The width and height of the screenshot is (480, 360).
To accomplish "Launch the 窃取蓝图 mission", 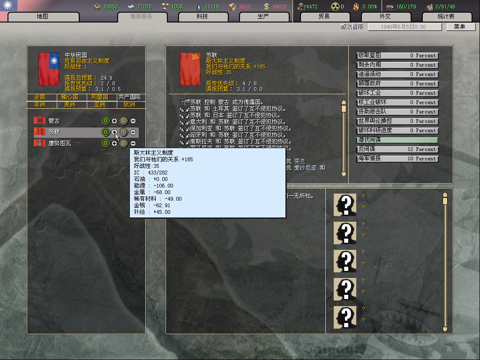I will (x=397, y=56).
